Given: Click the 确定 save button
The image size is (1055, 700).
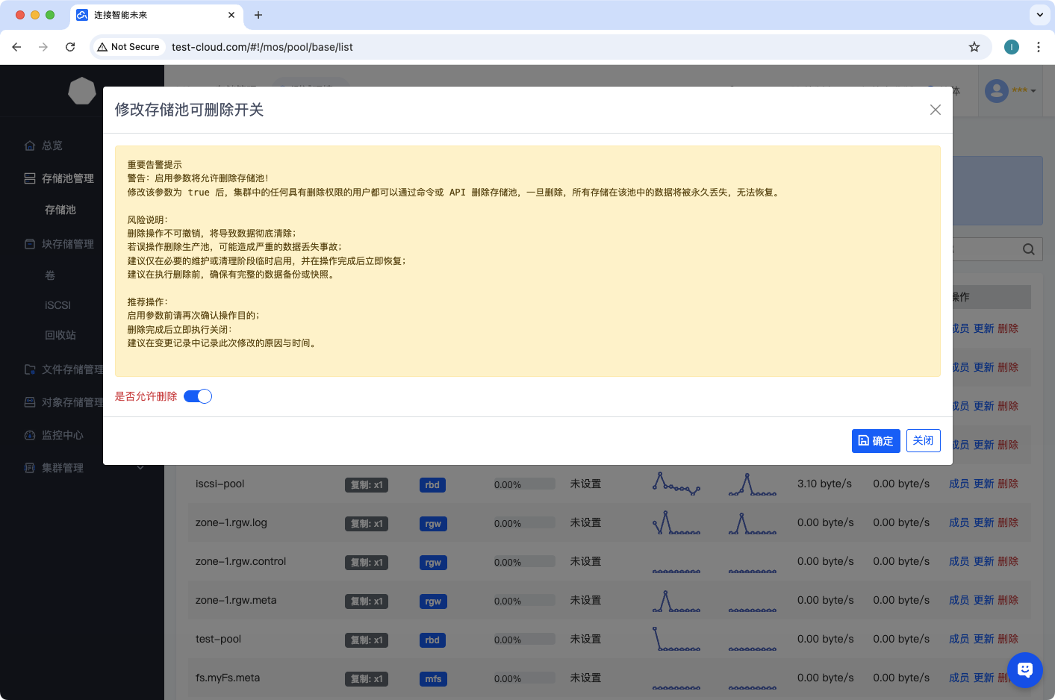Looking at the screenshot, I should (x=875, y=441).
